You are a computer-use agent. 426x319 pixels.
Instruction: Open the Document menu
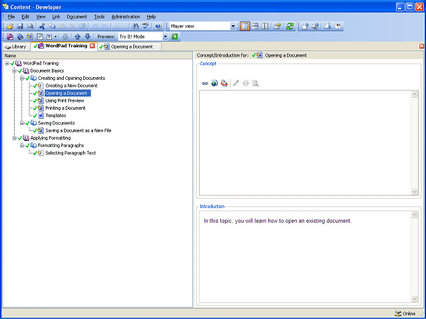pos(77,17)
